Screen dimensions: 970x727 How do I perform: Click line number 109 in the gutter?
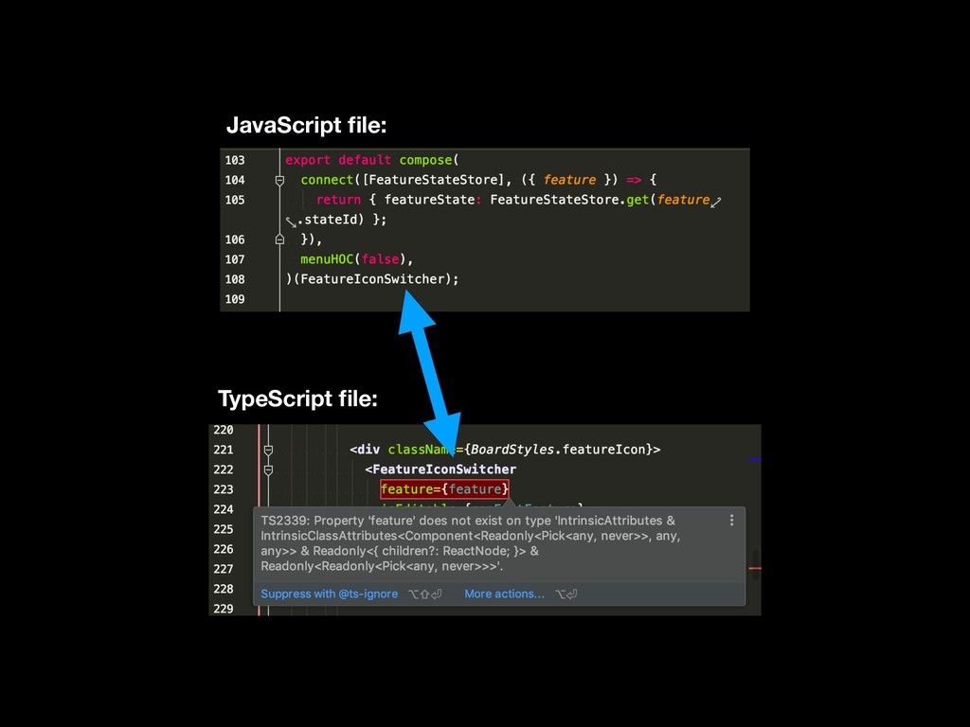(235, 298)
